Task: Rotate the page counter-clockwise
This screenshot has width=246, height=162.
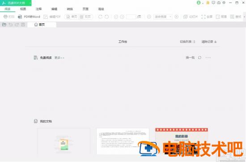Action: [x=107, y=17]
